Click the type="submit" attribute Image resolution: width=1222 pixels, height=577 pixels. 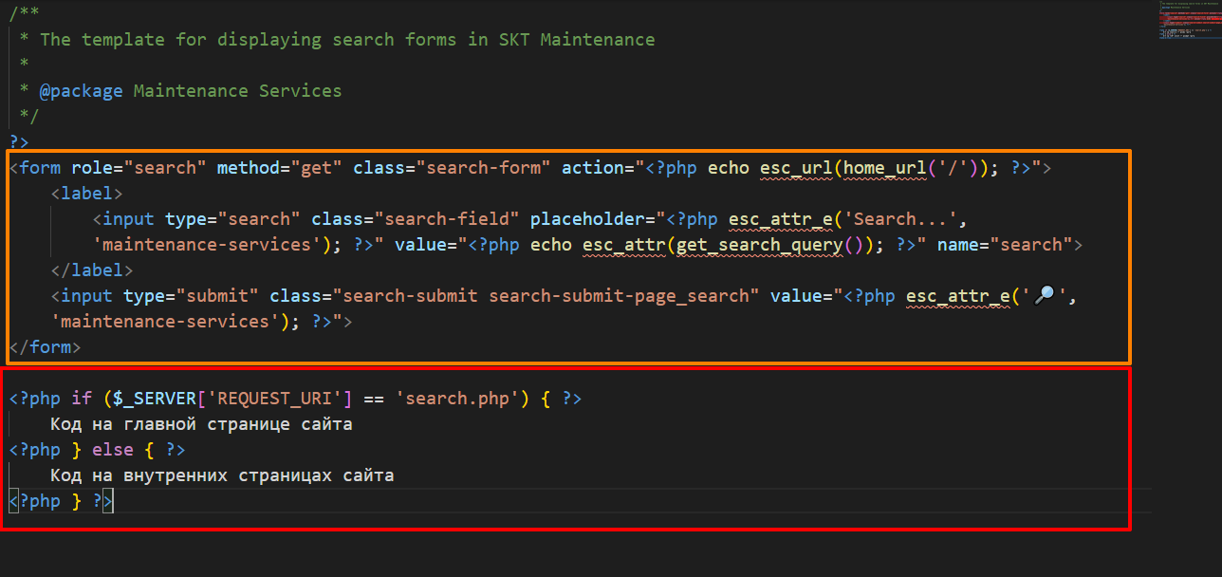[191, 296]
